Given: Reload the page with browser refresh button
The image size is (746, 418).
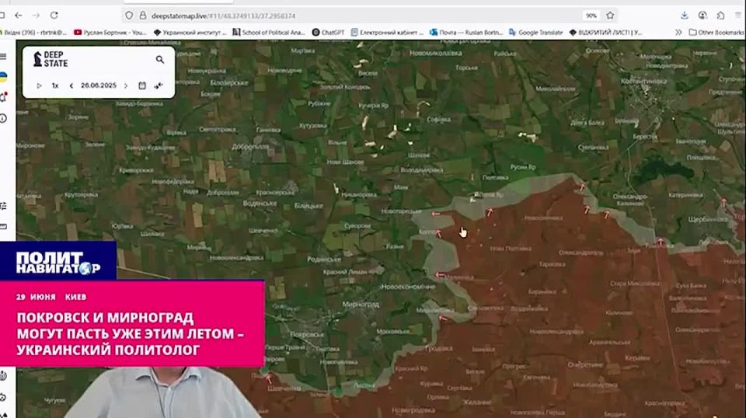Looking at the screenshot, I should pos(54,15).
